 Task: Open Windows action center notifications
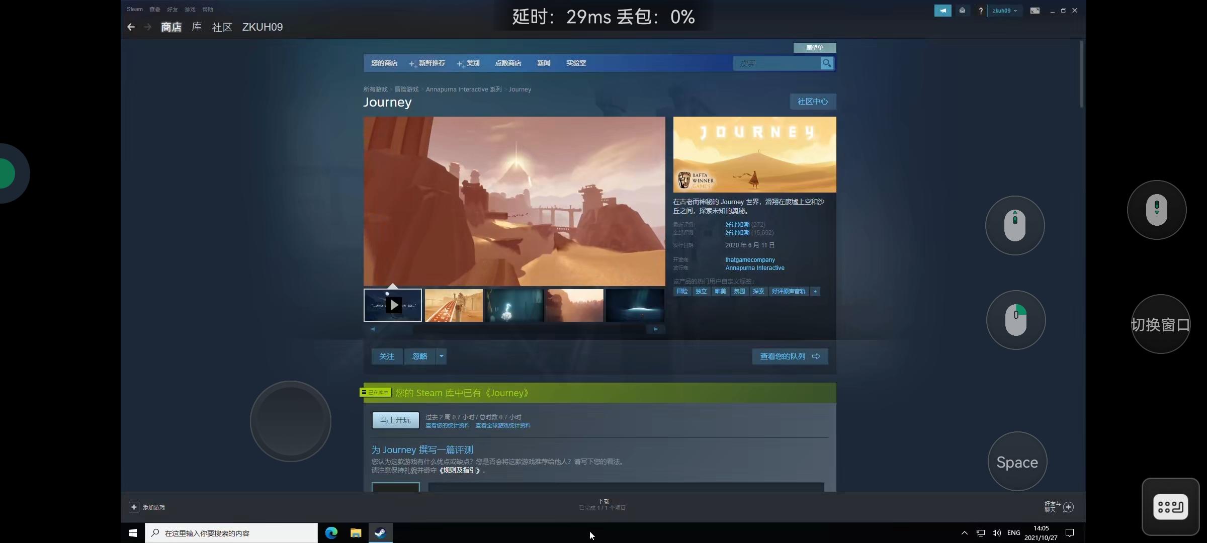(x=1070, y=533)
